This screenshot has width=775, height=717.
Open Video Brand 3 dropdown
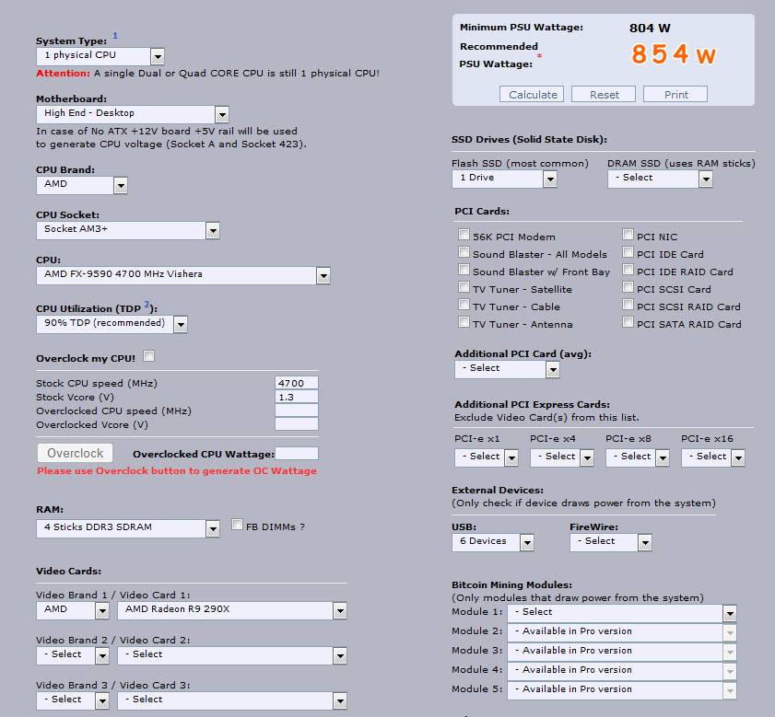73,700
